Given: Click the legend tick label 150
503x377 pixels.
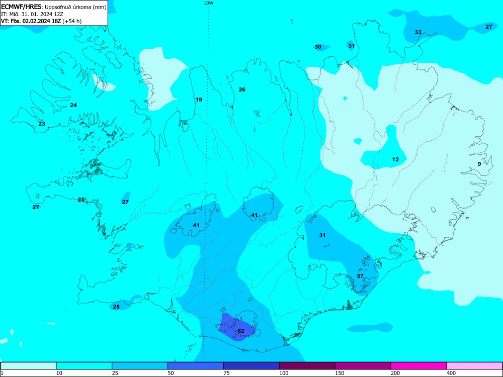Looking at the screenshot, I should pos(340,373).
